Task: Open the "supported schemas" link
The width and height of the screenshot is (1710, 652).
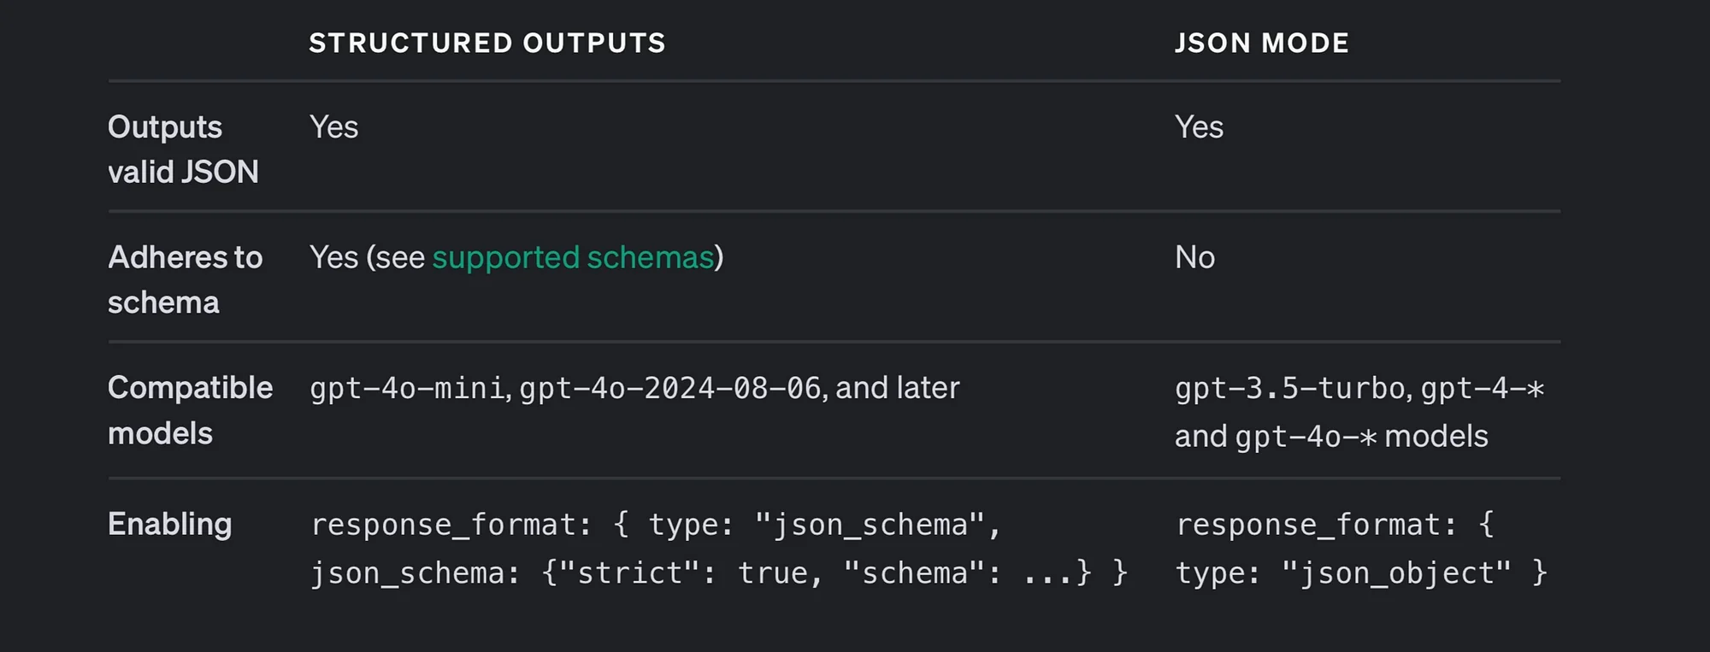Action: tap(573, 257)
